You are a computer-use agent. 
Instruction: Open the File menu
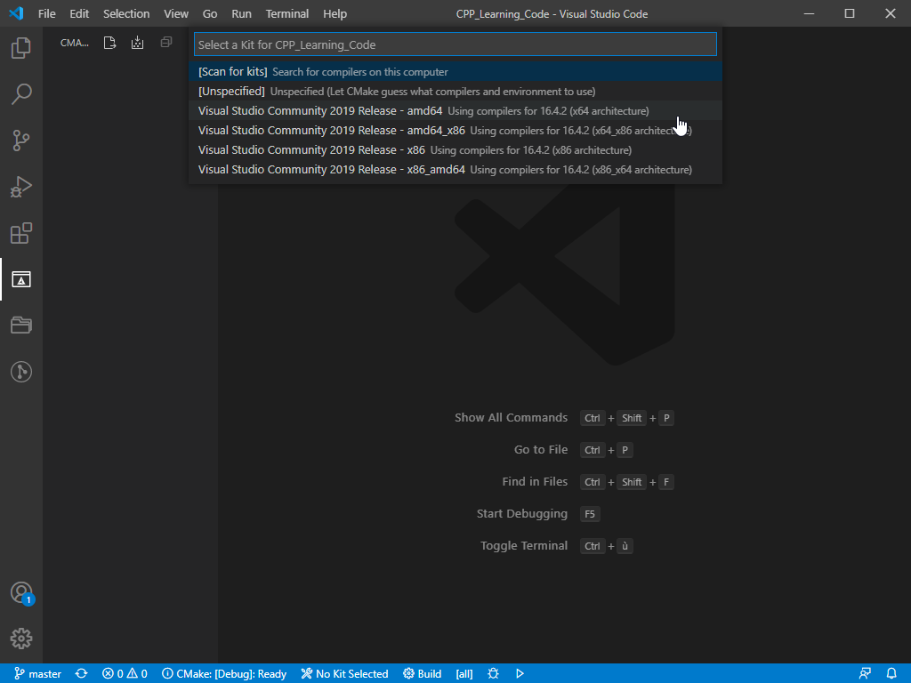[x=47, y=14]
